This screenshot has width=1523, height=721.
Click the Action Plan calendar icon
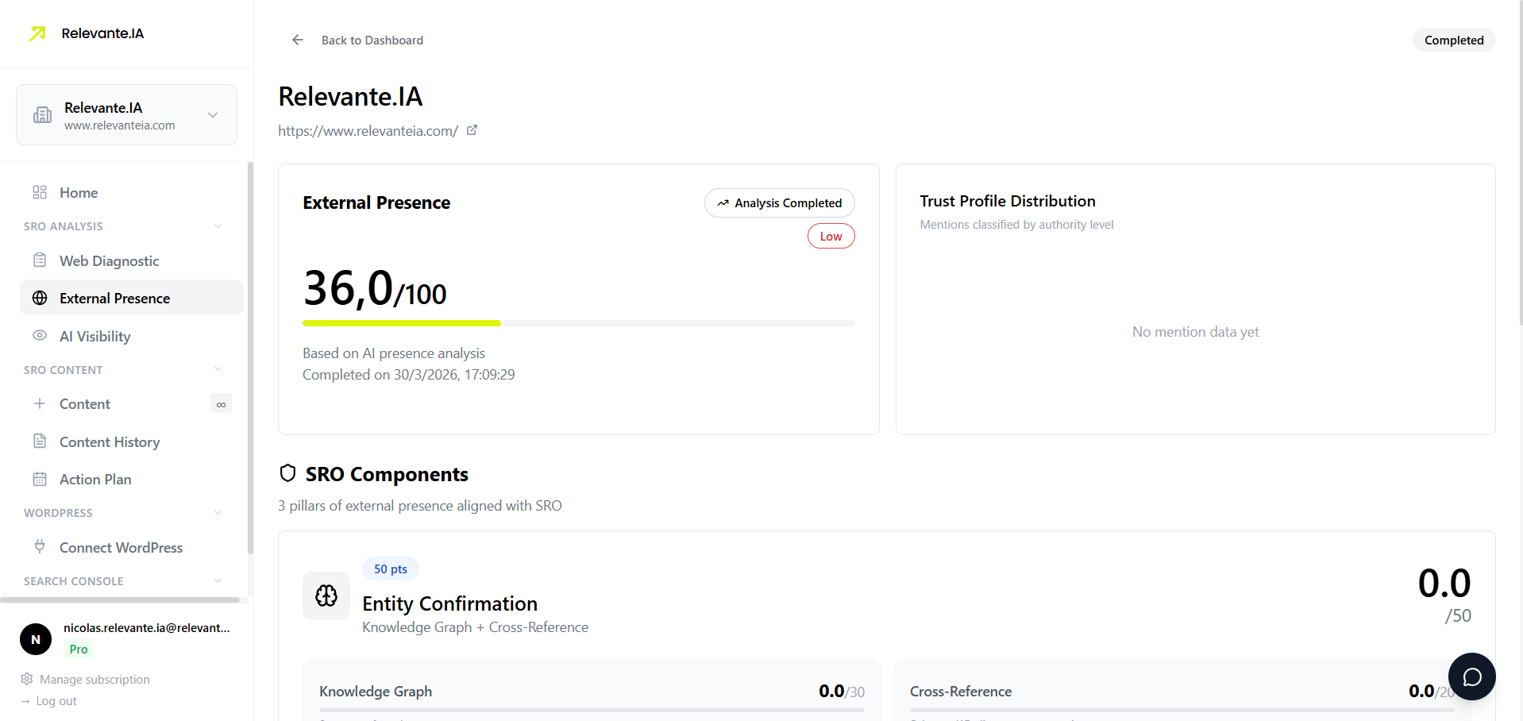click(x=40, y=479)
